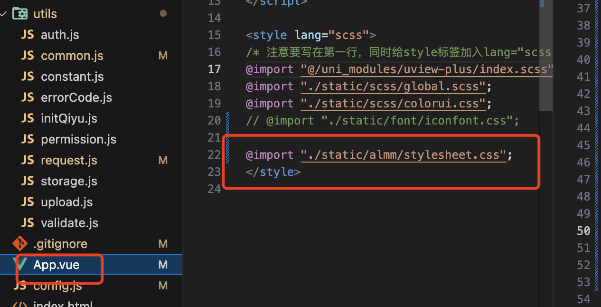Follow the almm/stylesheet.css import path
The image size is (601, 307).
coord(404,155)
